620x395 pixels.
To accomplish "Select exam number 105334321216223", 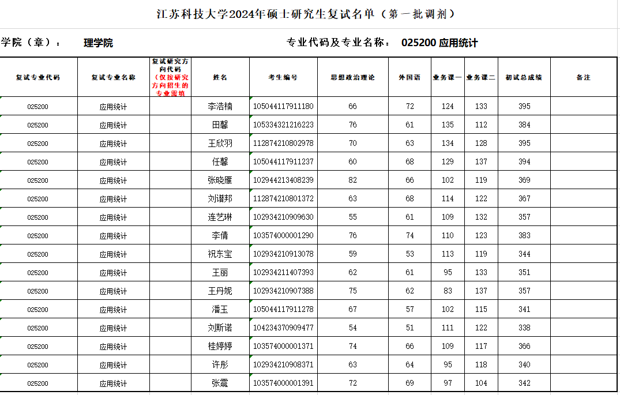I will click(284, 125).
